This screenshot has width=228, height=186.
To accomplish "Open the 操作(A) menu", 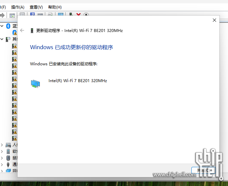I will 18,7.
